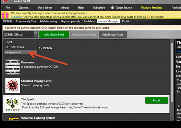Click the 'Standard playing cards' description text
The image size is (181, 128).
[x=35, y=85]
